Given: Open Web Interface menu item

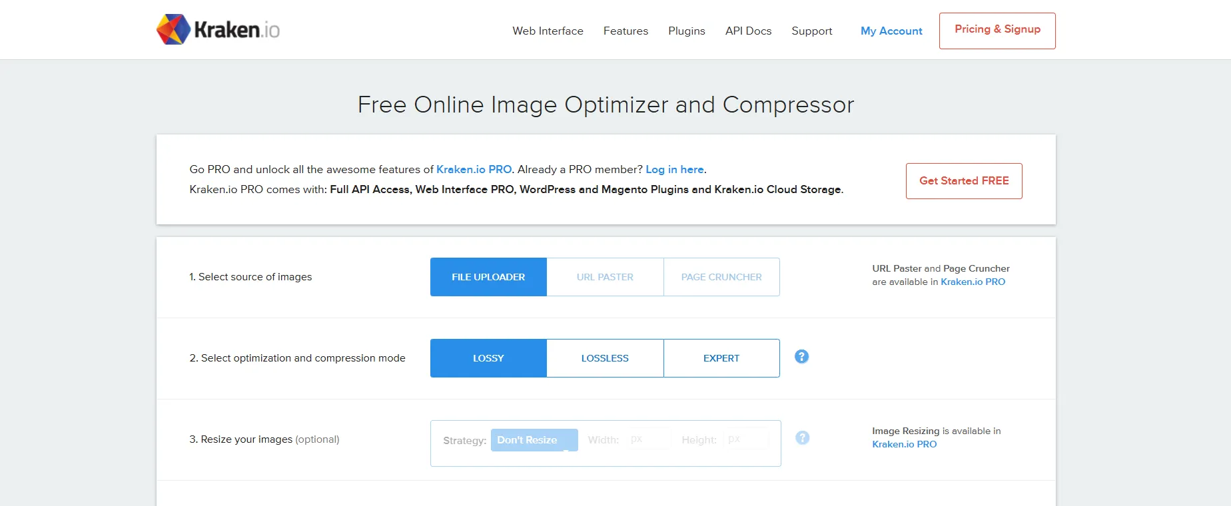Looking at the screenshot, I should pos(548,31).
